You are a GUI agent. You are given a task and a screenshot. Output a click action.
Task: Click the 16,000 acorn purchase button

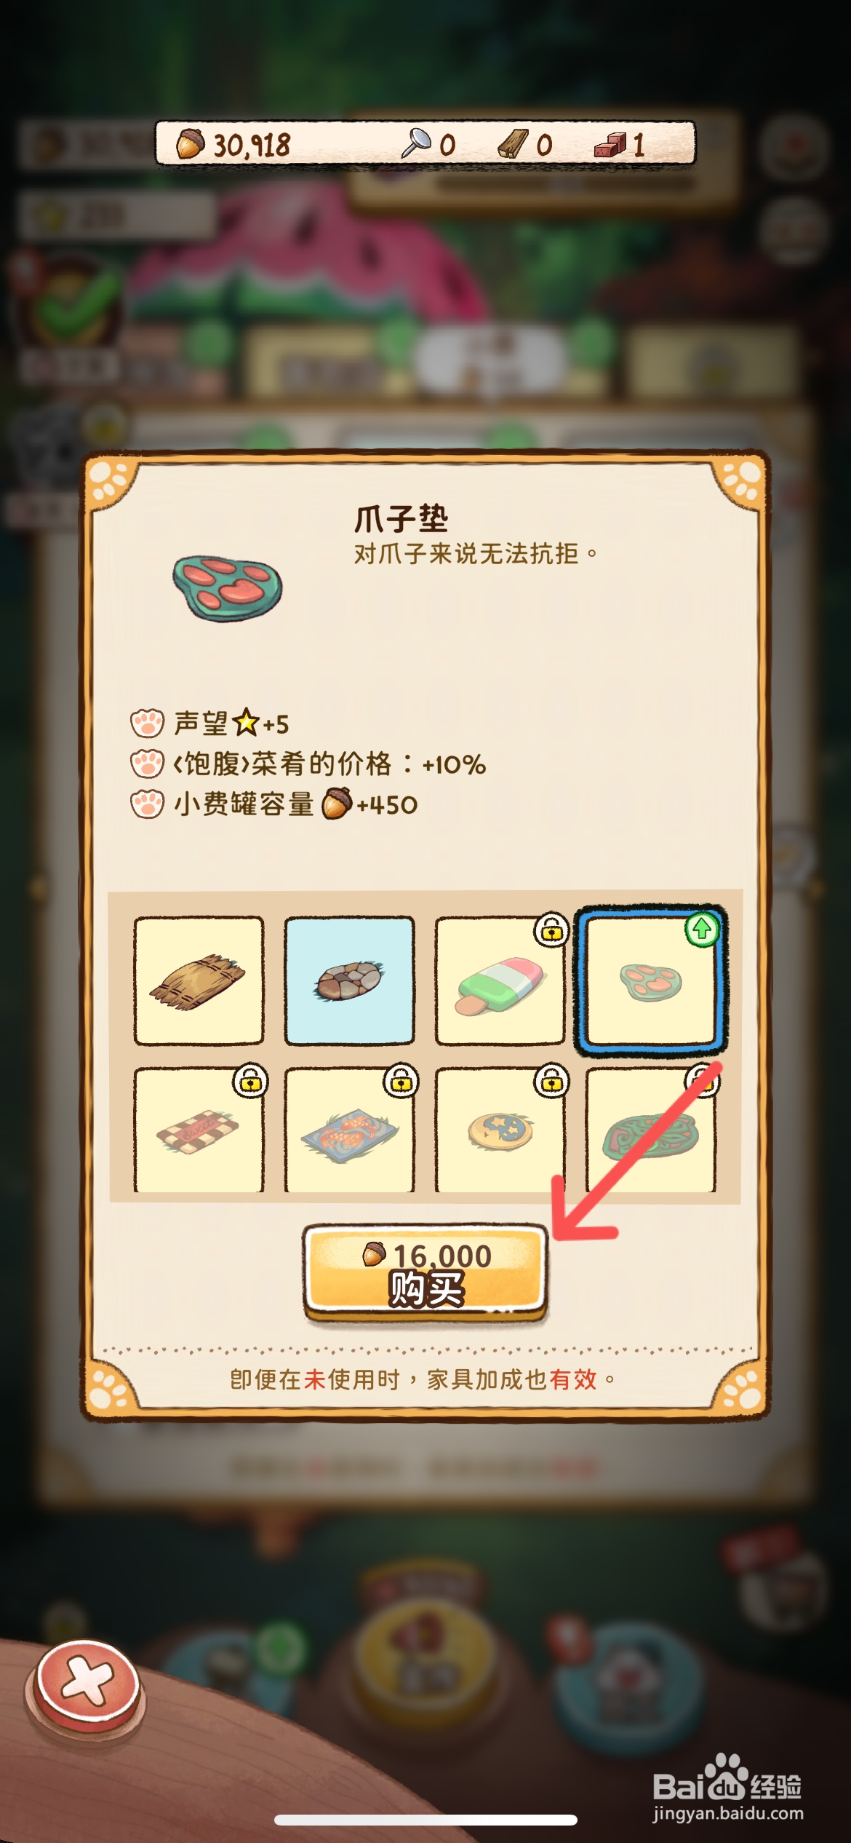[x=425, y=1272]
